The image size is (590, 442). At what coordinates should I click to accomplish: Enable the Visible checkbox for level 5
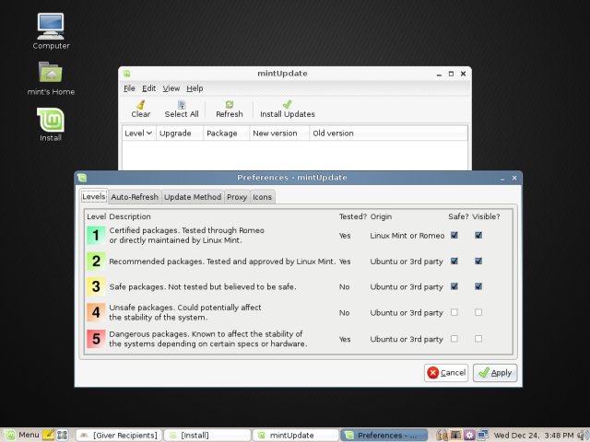pos(478,339)
